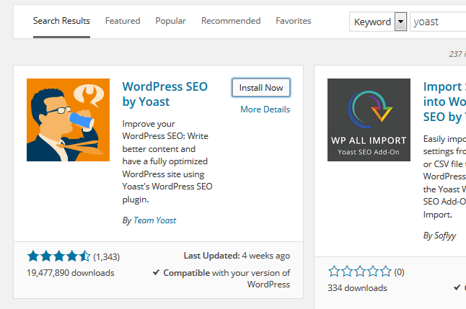
Task: Install WordPress SEO by Yoast now
Action: [x=261, y=88]
